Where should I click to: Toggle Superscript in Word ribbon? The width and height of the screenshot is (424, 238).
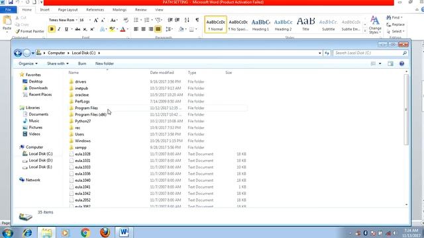pyautogui.click(x=92, y=29)
